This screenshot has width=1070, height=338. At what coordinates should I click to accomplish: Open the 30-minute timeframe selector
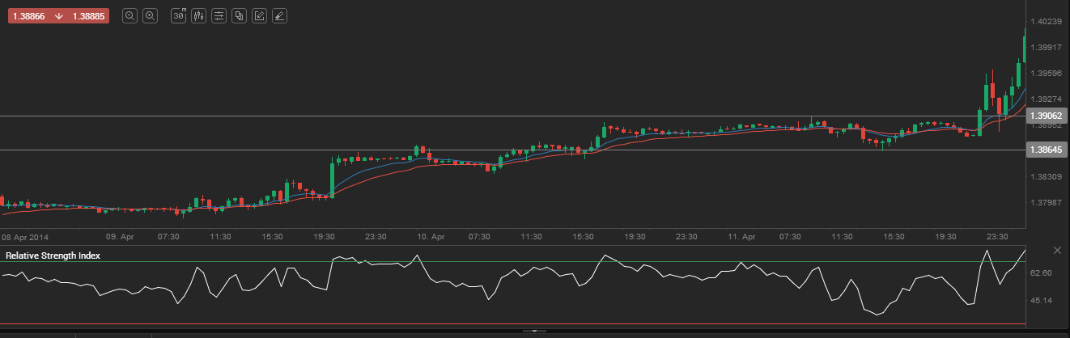point(179,16)
